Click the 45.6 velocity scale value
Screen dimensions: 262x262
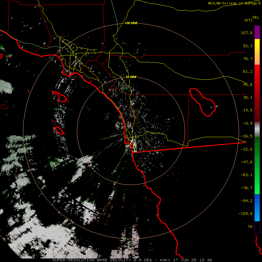(248, 84)
